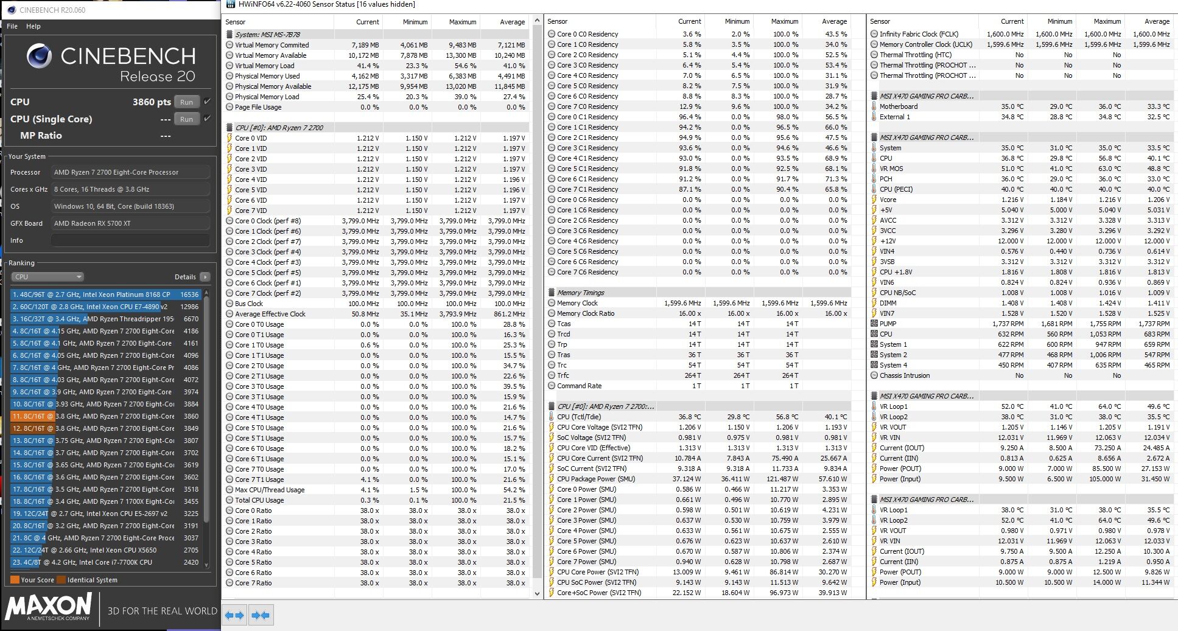
Task: Click the Vcore voltage icon
Action: pos(874,200)
